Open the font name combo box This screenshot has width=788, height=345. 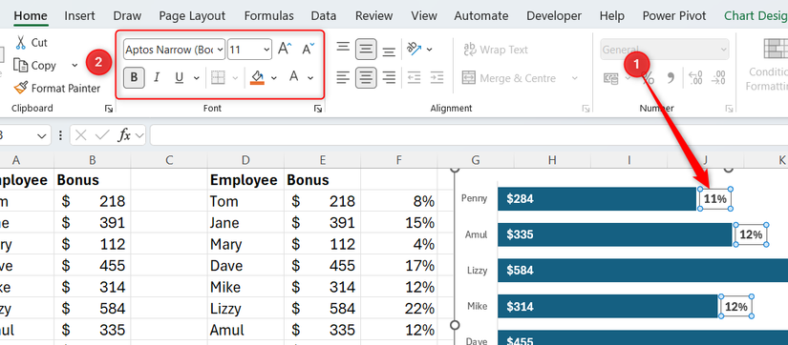pos(174,50)
